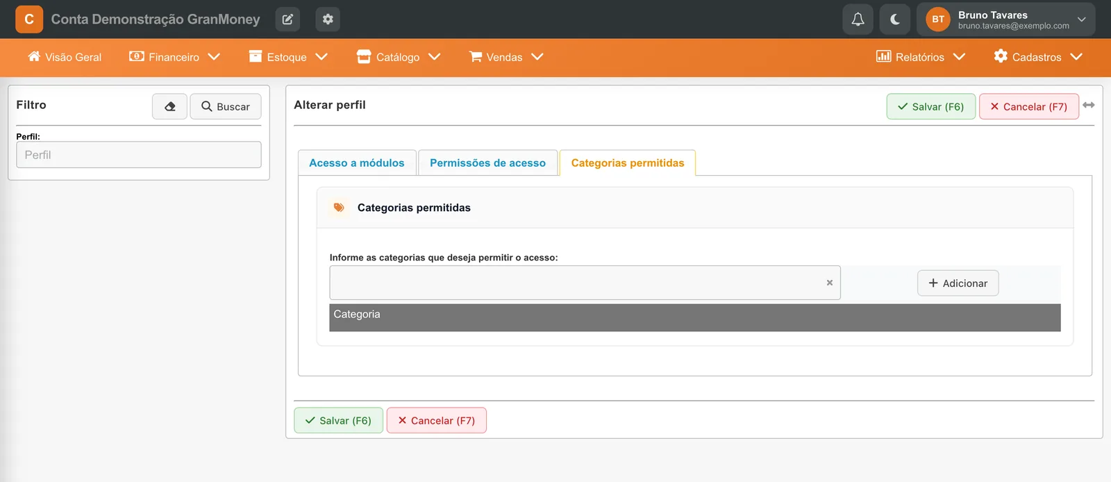Open the Relatórios menu
The image size is (1111, 482).
[x=921, y=57]
